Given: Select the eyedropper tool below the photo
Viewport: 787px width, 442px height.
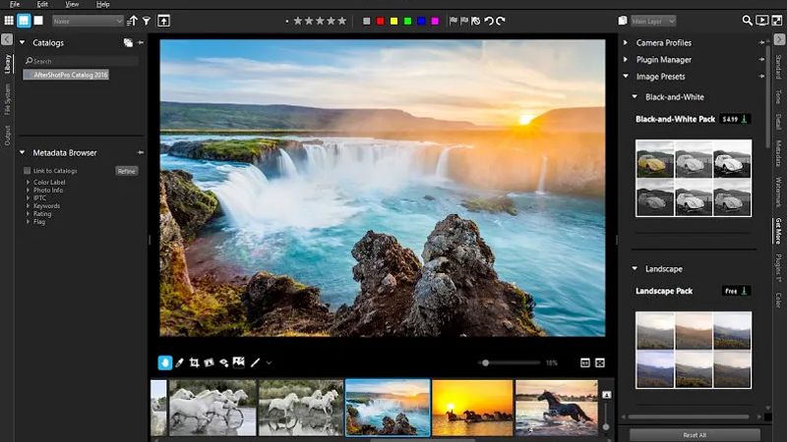Looking at the screenshot, I should (x=179, y=362).
